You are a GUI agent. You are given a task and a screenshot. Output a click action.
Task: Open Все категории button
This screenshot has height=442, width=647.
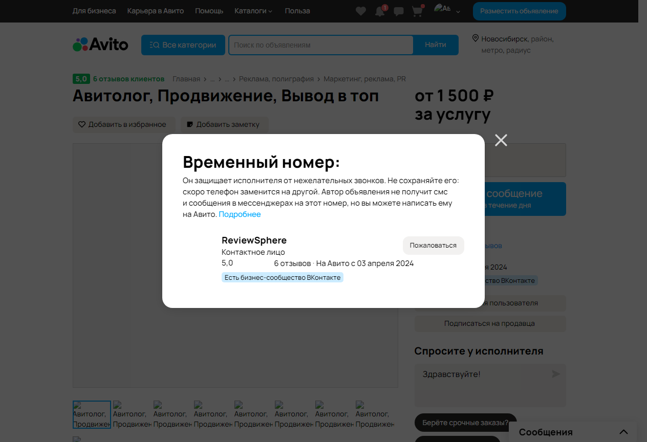pyautogui.click(x=183, y=45)
